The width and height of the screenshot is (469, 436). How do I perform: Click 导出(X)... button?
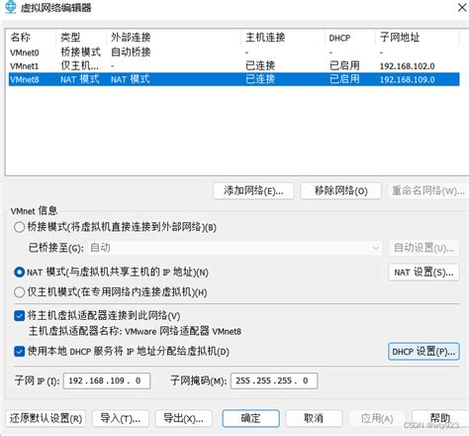pos(183,418)
